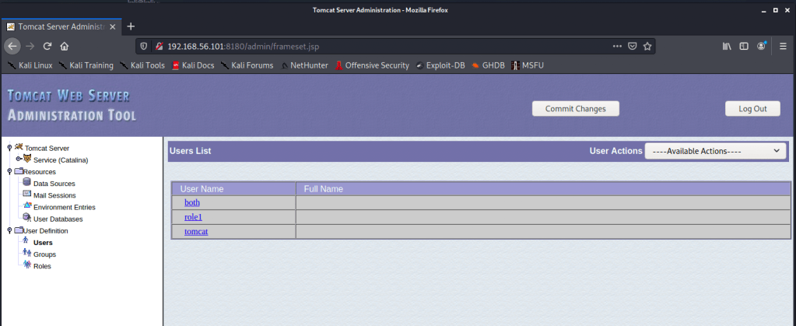Click the Service (Catalina) icon
The height and width of the screenshot is (326, 796).
click(27, 159)
